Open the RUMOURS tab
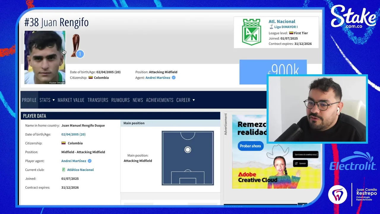Screen dimensions: 380x214 (x=120, y=100)
